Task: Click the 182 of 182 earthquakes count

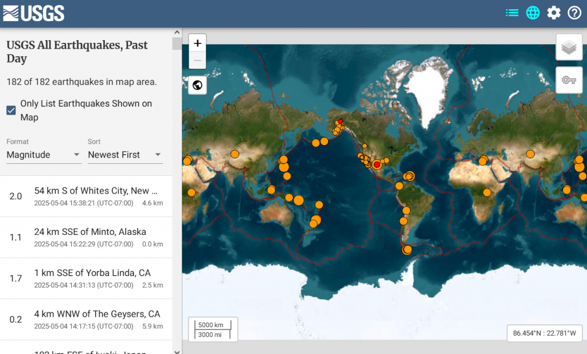Action: point(81,82)
